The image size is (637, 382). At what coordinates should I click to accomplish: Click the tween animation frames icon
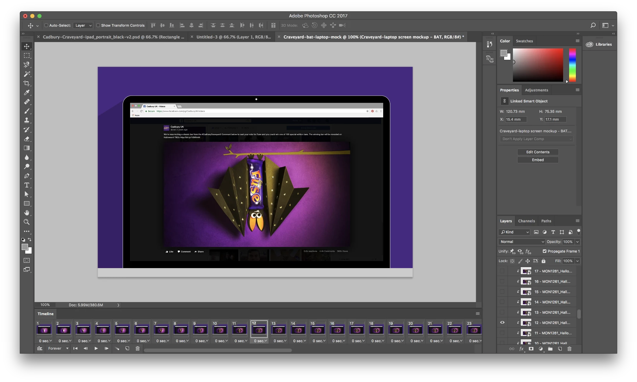click(117, 348)
